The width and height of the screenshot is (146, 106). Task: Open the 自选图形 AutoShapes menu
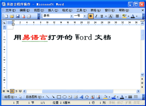(35, 97)
